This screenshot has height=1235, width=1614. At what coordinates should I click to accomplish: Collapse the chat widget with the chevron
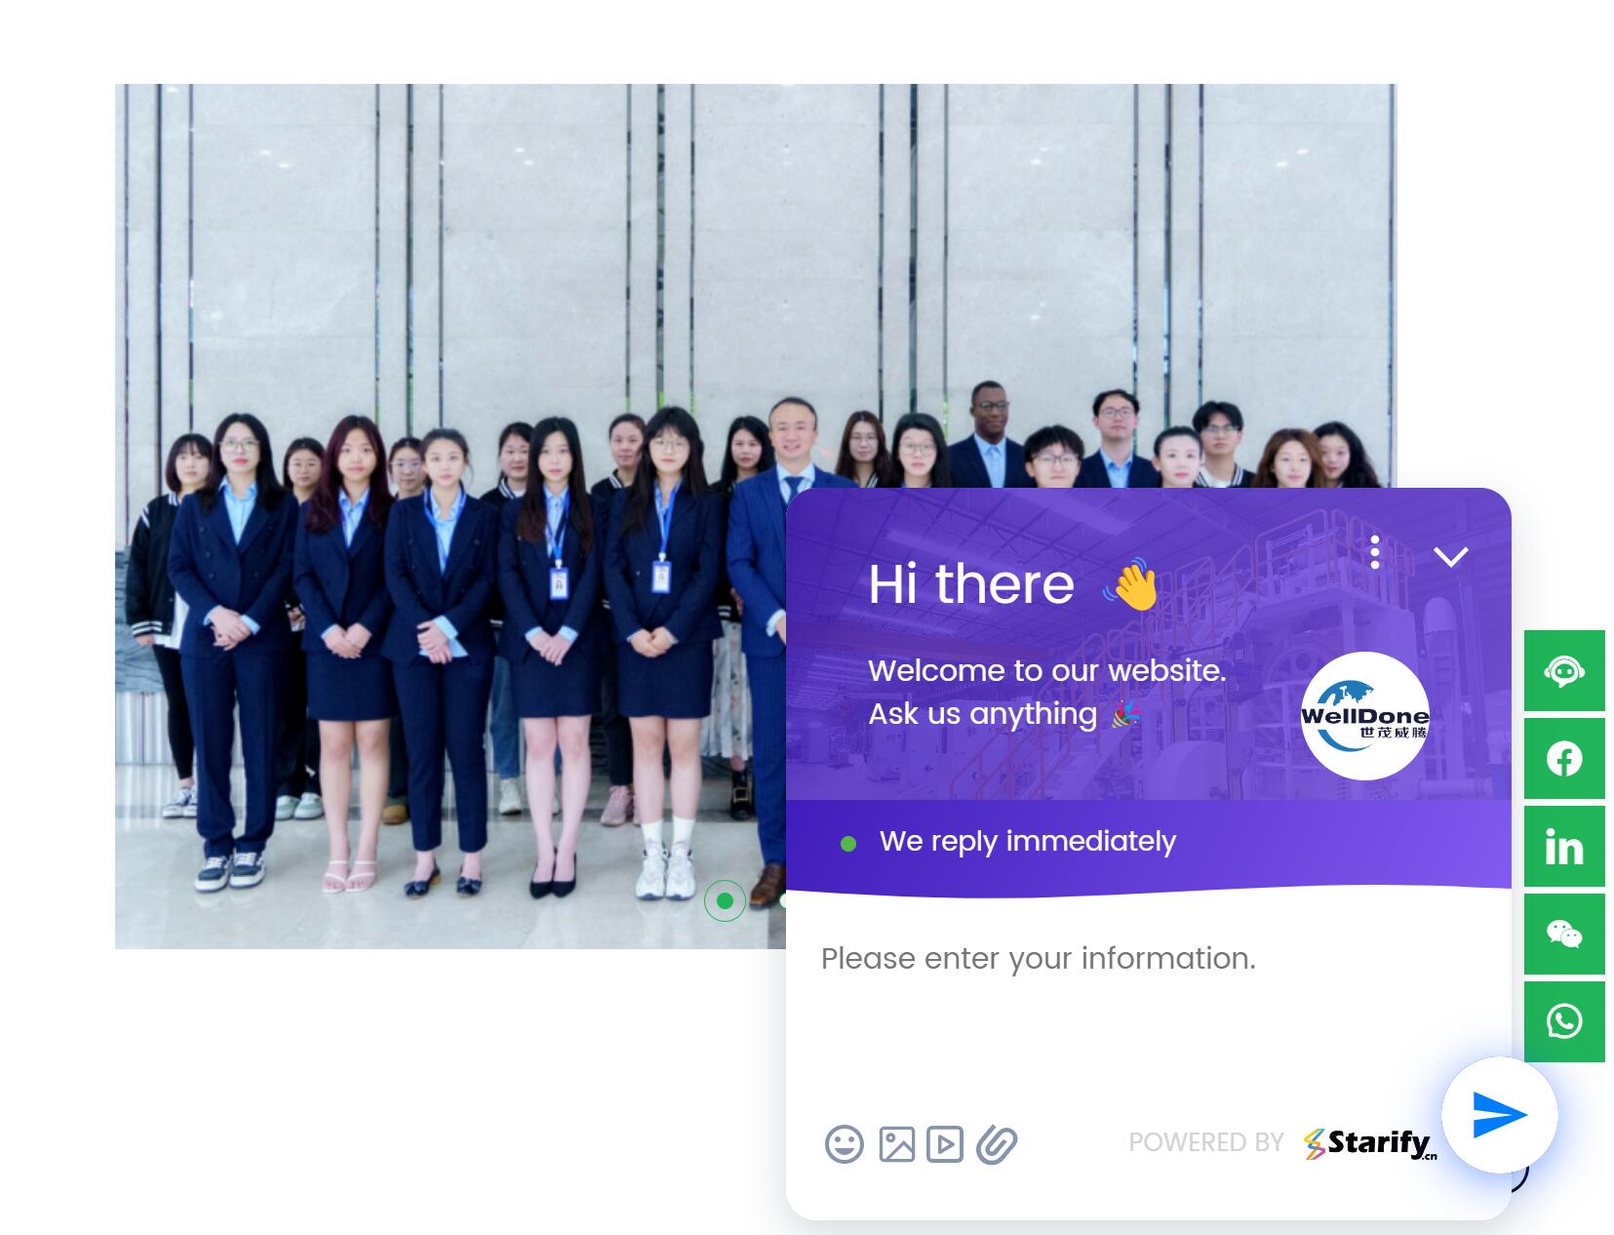[x=1450, y=557]
